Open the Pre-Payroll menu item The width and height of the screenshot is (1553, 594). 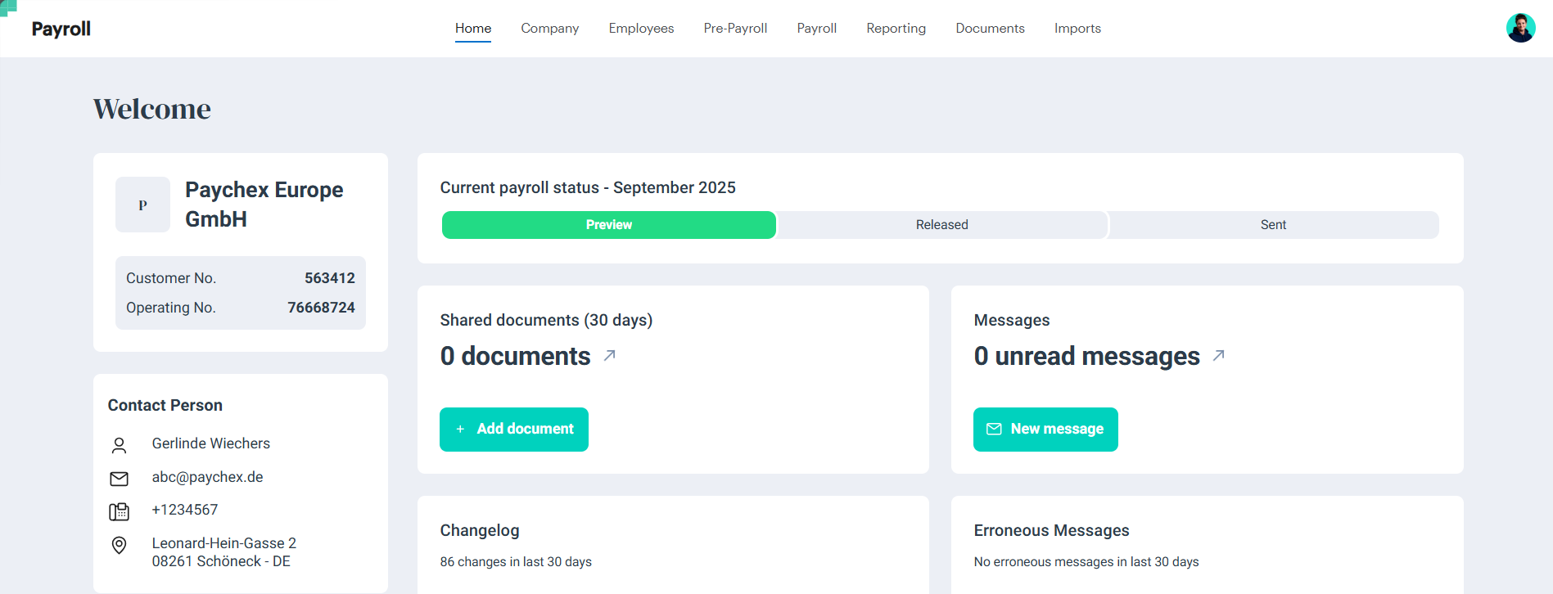[735, 29]
